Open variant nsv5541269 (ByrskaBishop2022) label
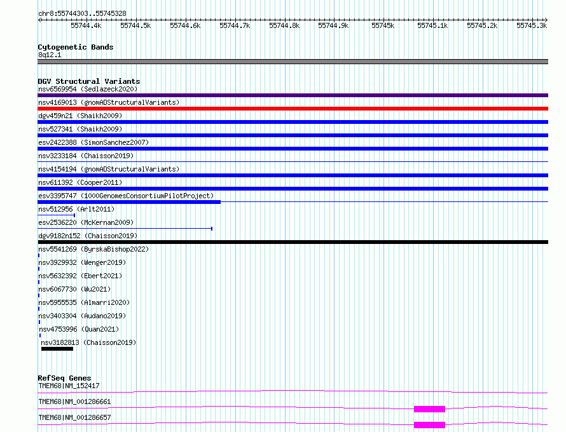The height and width of the screenshot is (432, 566). point(93,249)
